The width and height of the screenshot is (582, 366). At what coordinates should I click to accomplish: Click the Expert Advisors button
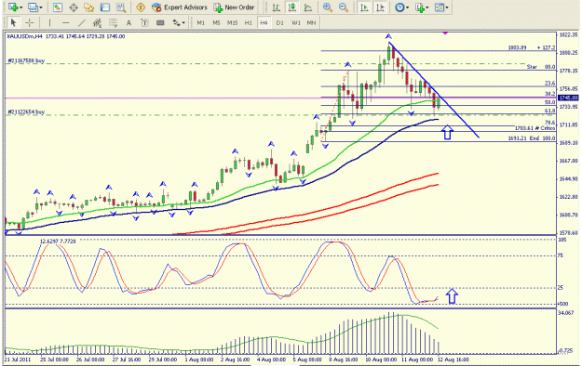point(180,7)
